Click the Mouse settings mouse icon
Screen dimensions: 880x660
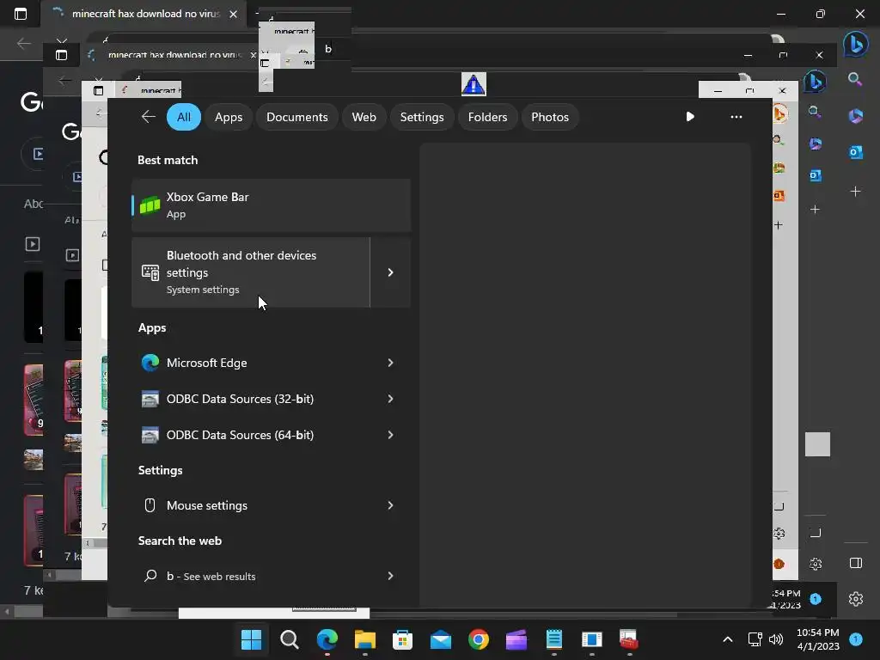150,505
